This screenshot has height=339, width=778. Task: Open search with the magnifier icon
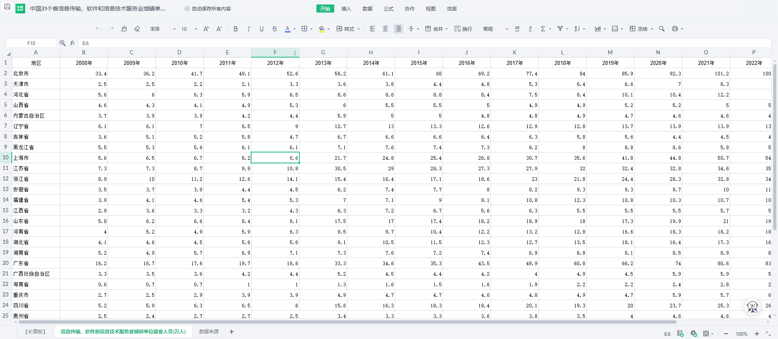click(x=662, y=29)
